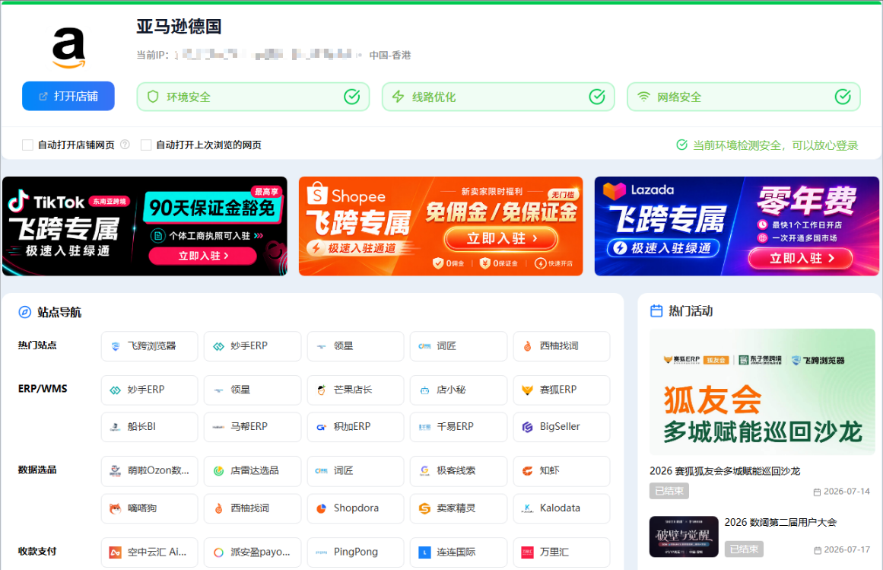Click 派安盈payo... icon
The height and width of the screenshot is (570, 883).
pos(218,552)
